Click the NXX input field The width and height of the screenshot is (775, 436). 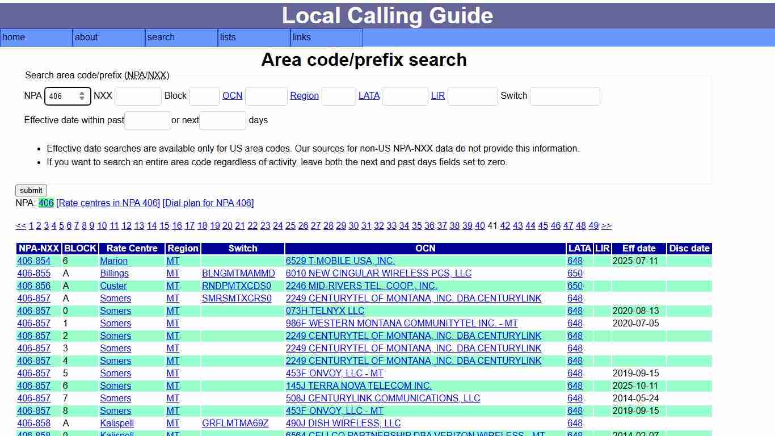pos(137,96)
